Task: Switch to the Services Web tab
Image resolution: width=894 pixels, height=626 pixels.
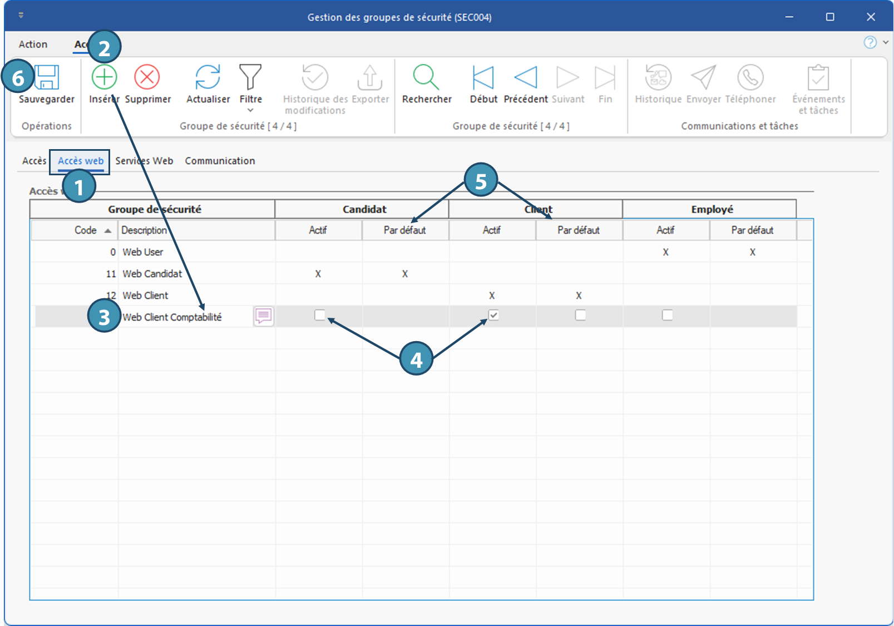Action: pyautogui.click(x=144, y=161)
